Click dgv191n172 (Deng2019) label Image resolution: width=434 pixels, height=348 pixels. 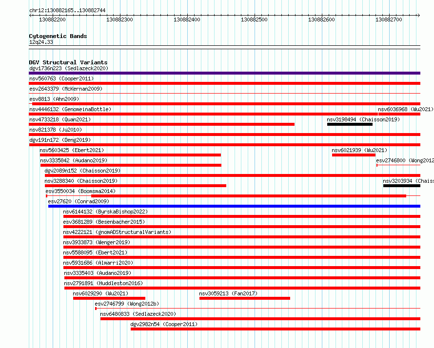point(60,140)
